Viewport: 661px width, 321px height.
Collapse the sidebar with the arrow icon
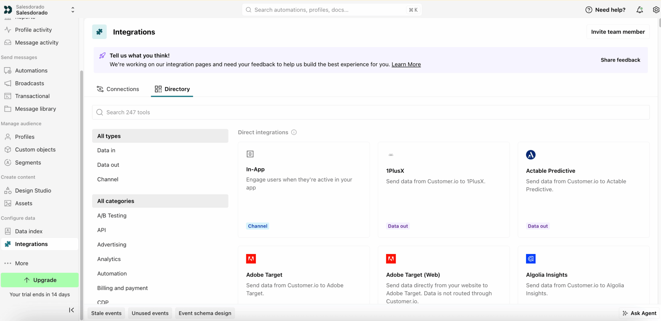[x=71, y=310]
